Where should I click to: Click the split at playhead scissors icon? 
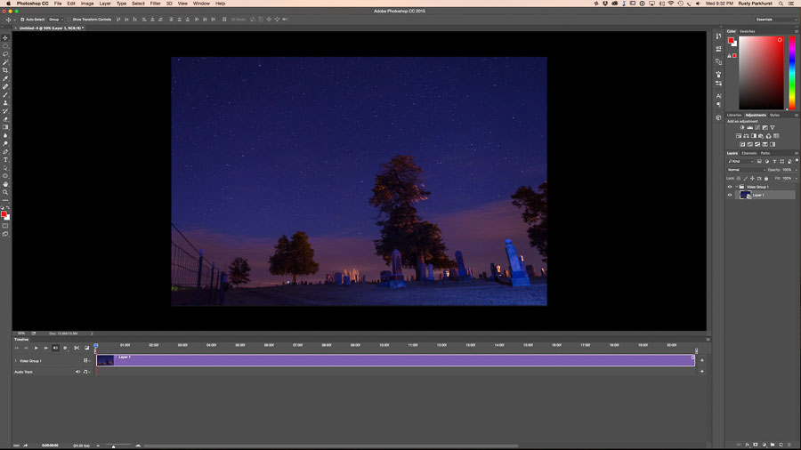[77, 348]
